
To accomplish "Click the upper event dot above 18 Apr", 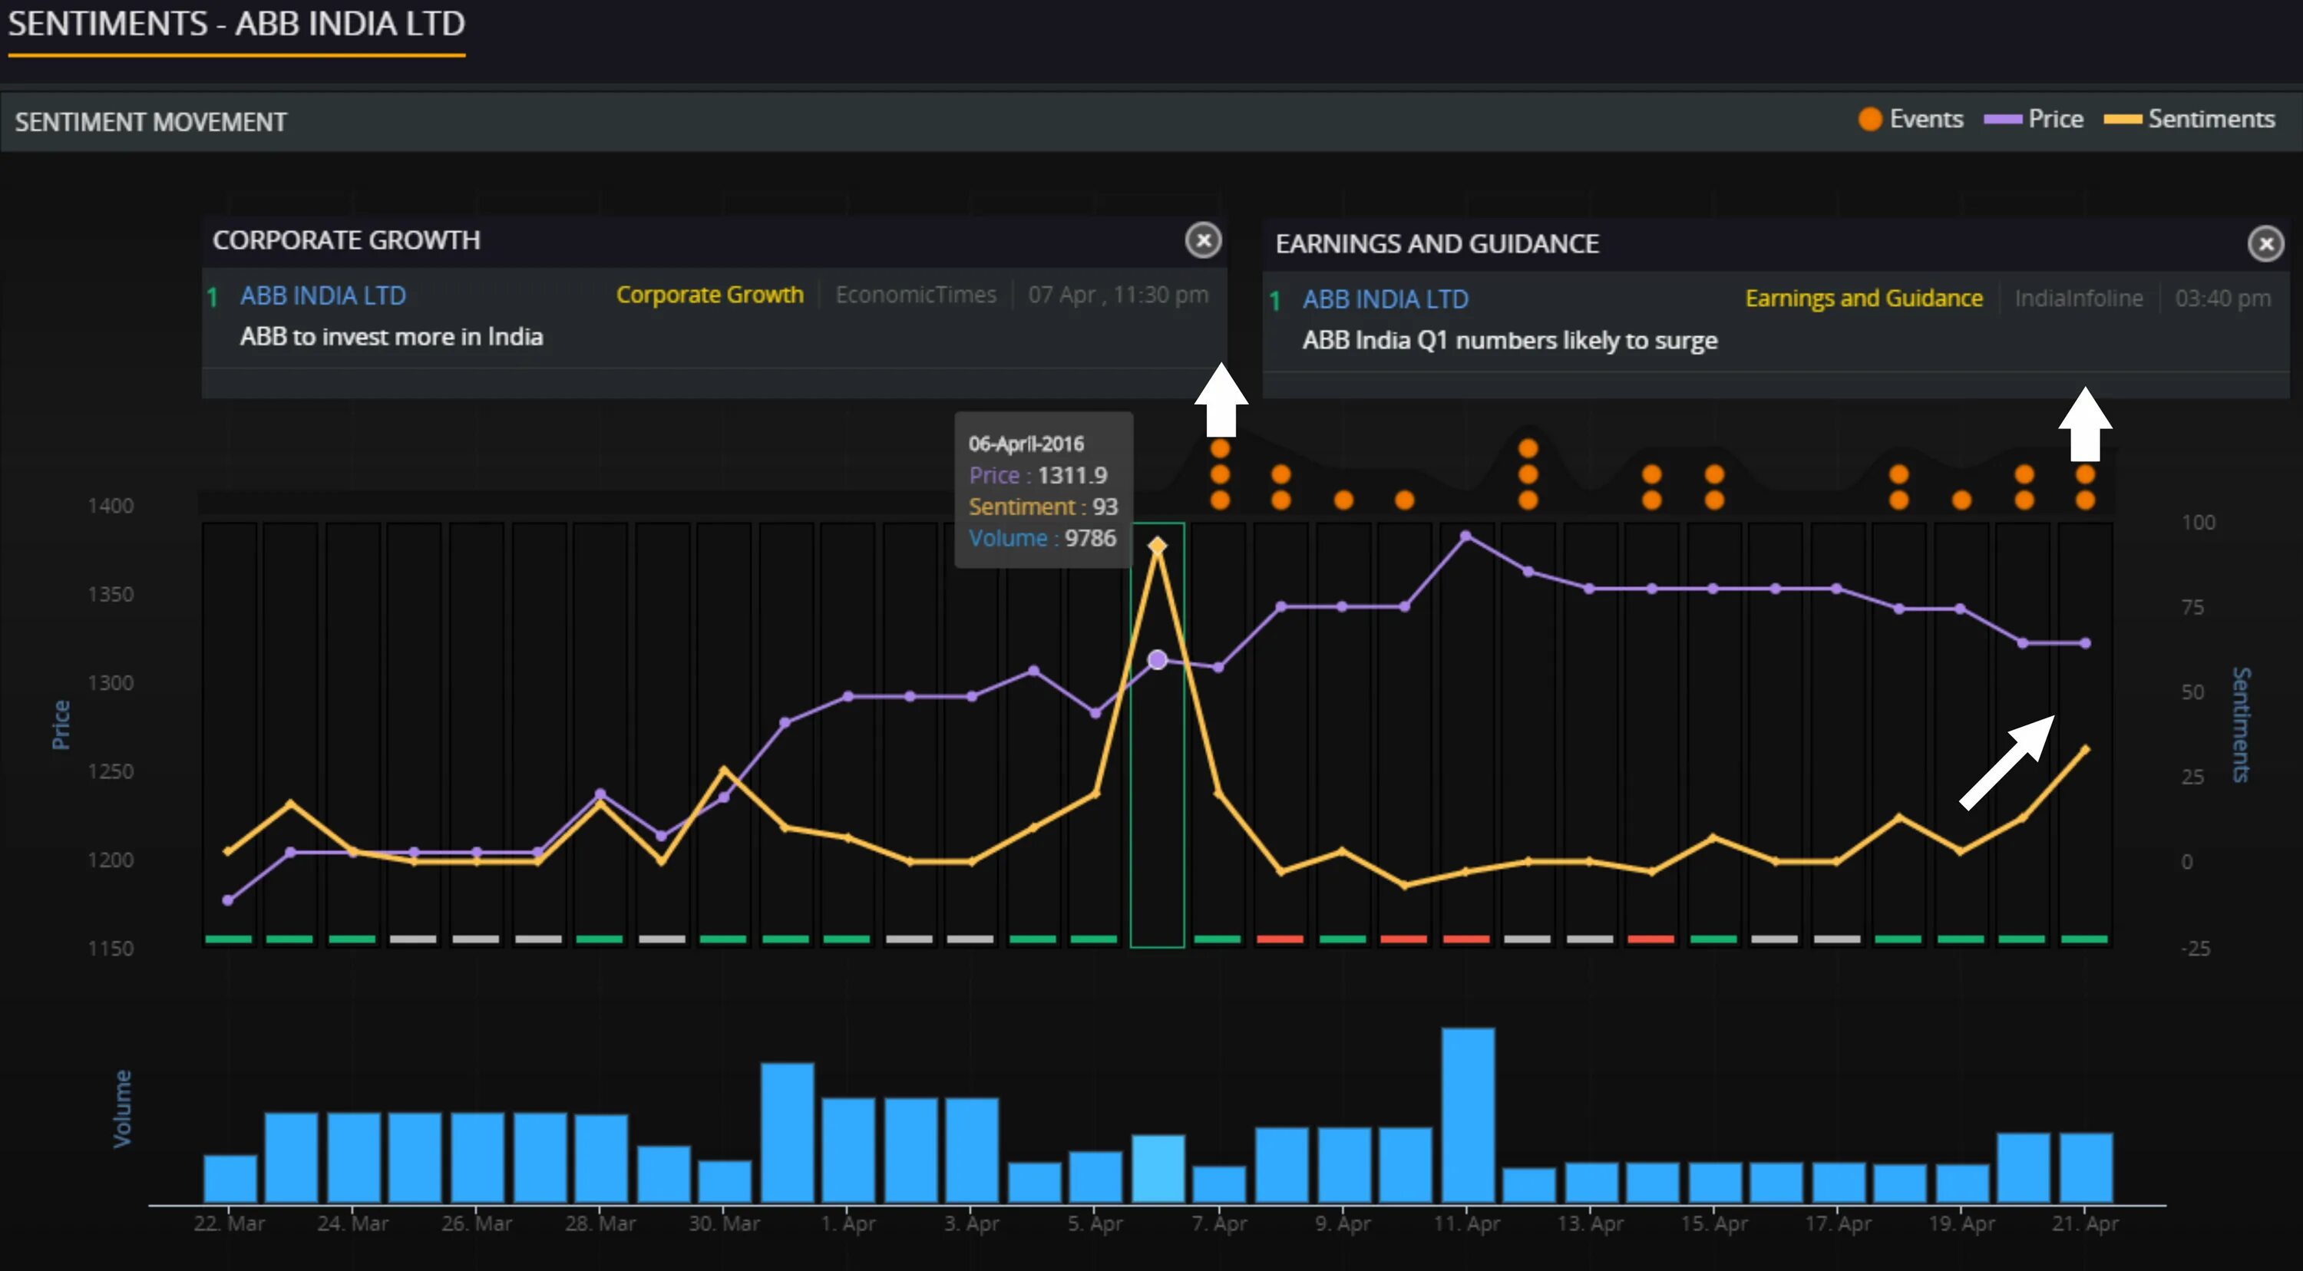I will 1900,474.
